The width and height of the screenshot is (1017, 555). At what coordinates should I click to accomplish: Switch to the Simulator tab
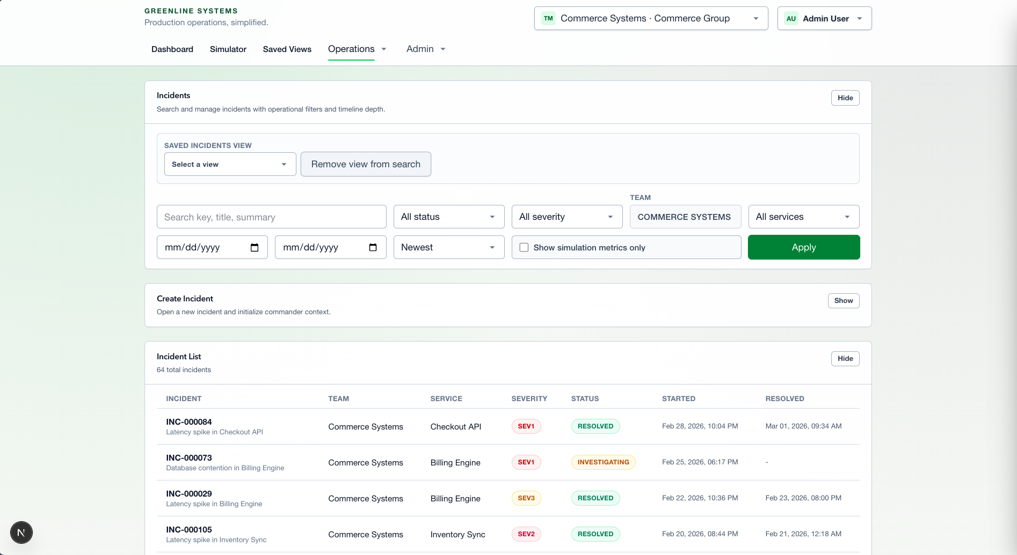(x=228, y=49)
